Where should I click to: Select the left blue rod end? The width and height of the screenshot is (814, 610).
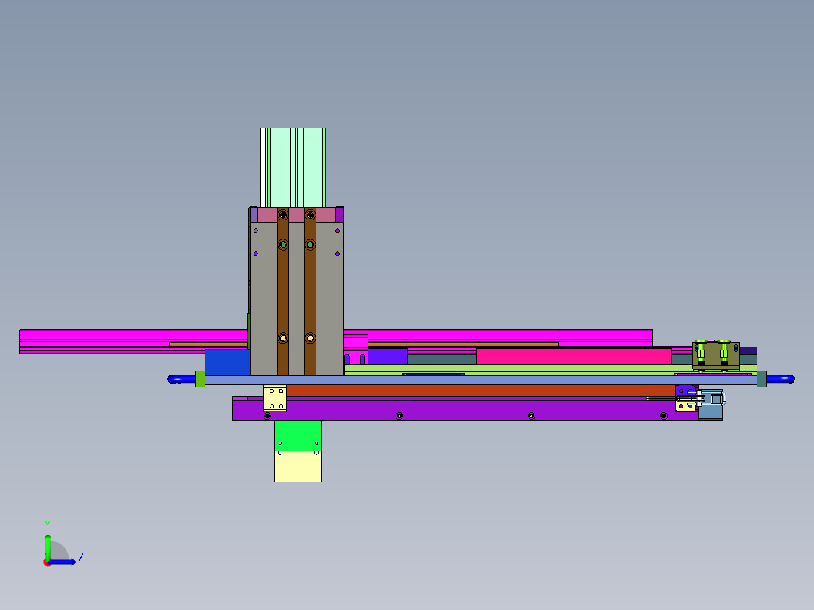tap(180, 380)
